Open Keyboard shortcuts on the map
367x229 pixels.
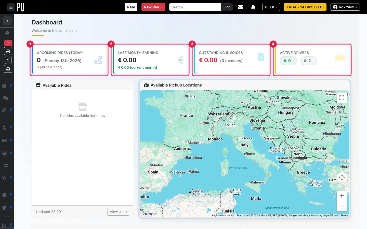click(223, 216)
